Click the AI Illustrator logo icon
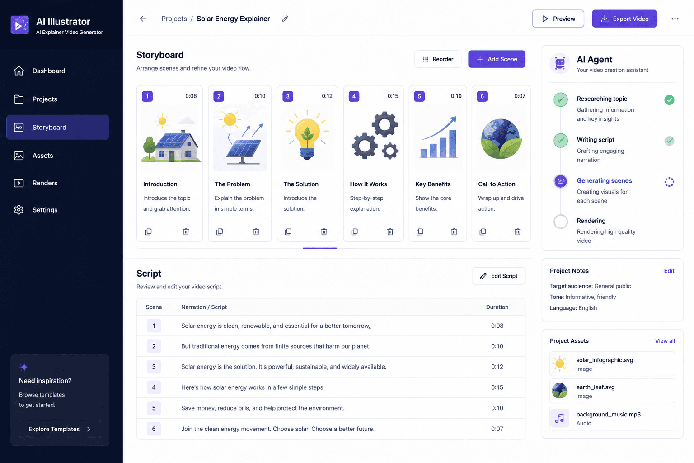 (x=19, y=25)
